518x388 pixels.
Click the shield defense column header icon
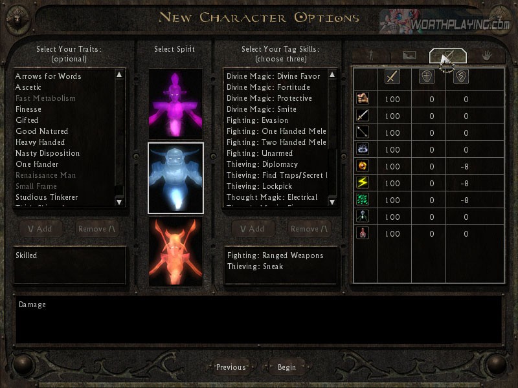[427, 77]
